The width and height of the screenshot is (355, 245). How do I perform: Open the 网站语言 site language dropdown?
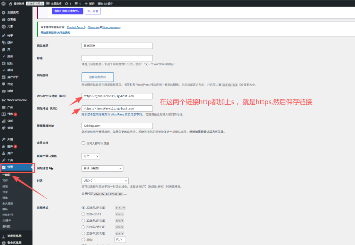tap(102, 168)
